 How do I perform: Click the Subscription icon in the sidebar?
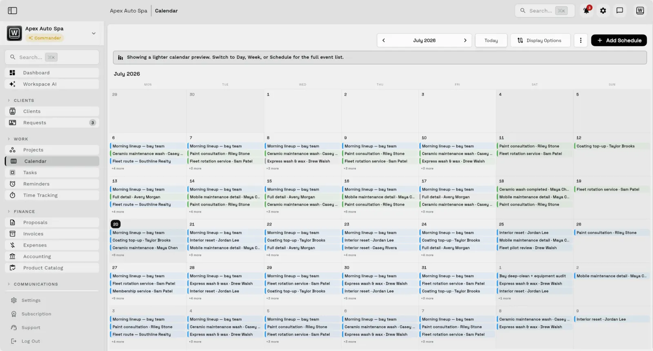click(14, 314)
